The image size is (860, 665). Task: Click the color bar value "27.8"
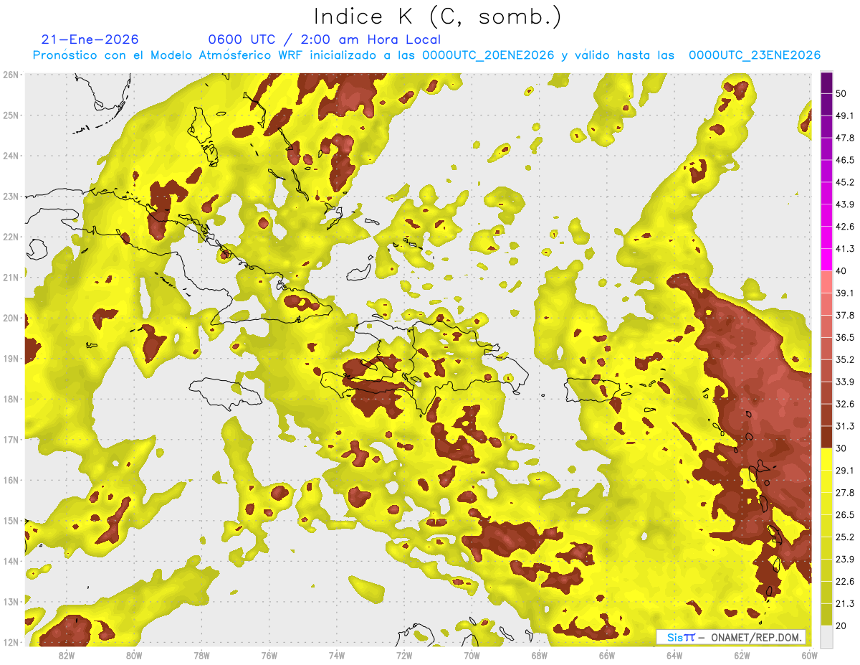(x=845, y=492)
